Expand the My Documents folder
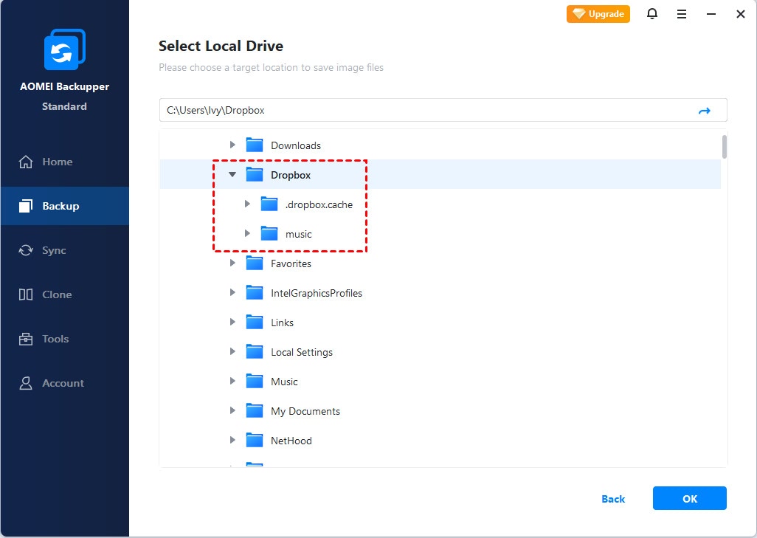This screenshot has width=757, height=538. click(x=232, y=410)
